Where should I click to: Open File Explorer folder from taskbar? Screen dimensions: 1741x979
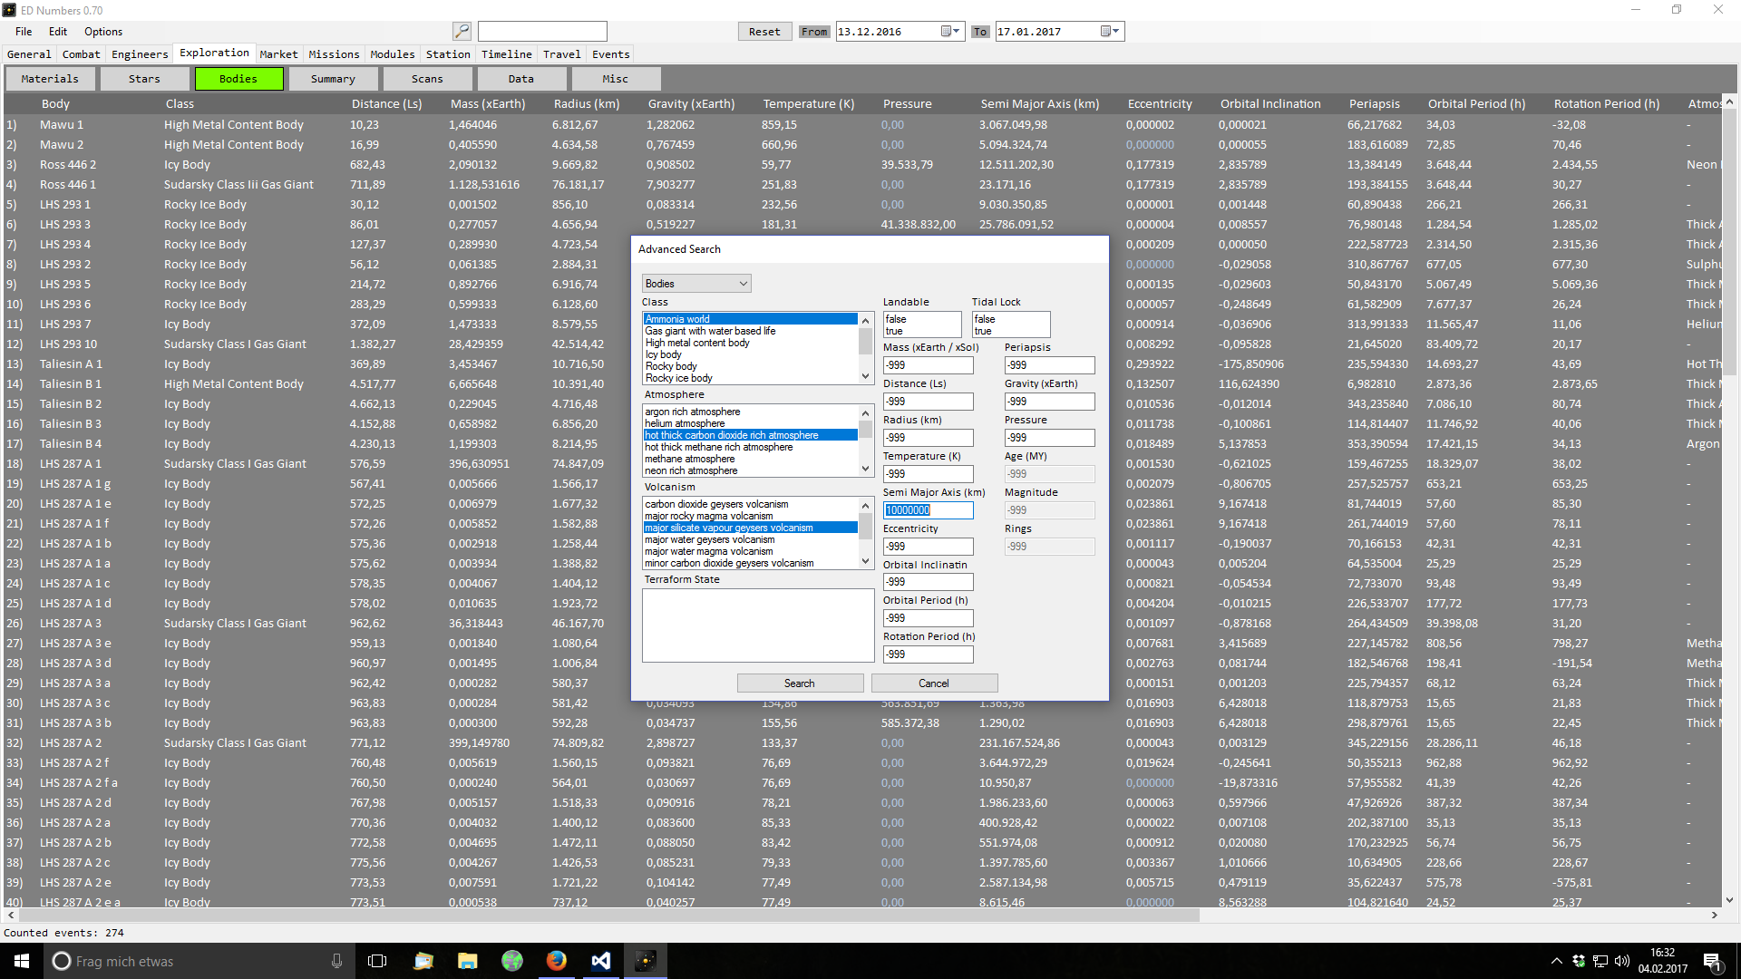click(x=467, y=961)
